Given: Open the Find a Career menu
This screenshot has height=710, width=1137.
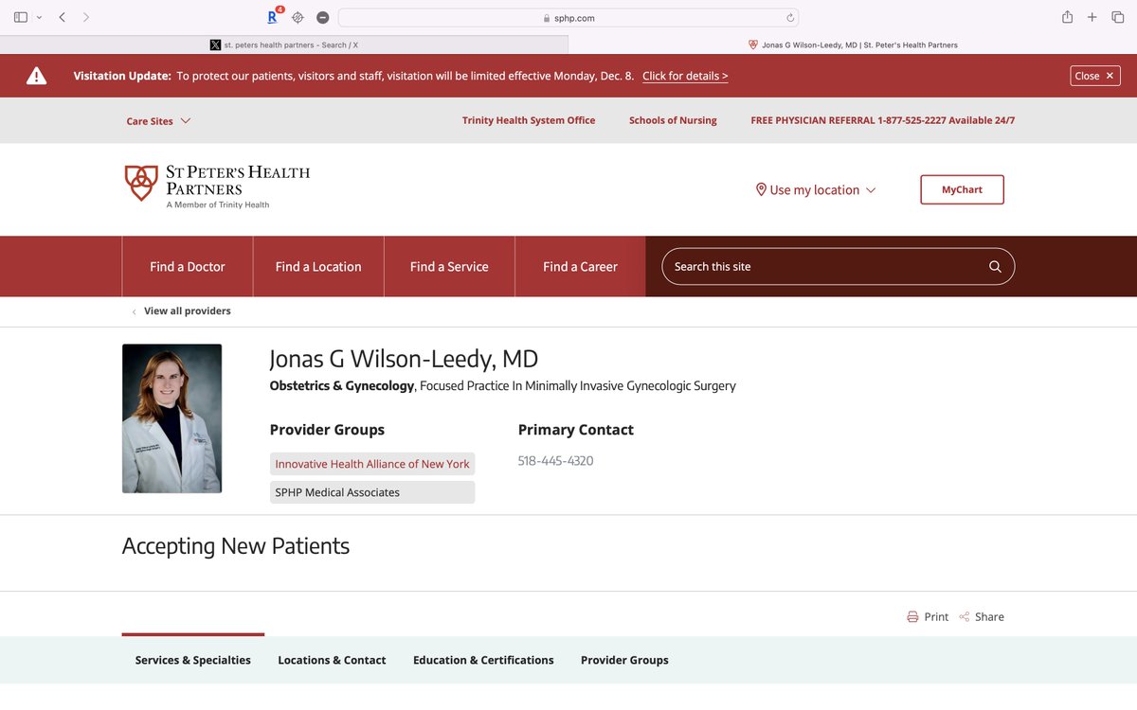Looking at the screenshot, I should pyautogui.click(x=580, y=267).
